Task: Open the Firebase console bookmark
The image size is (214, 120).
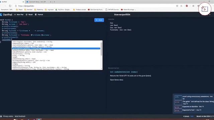Action: click(x=80, y=10)
